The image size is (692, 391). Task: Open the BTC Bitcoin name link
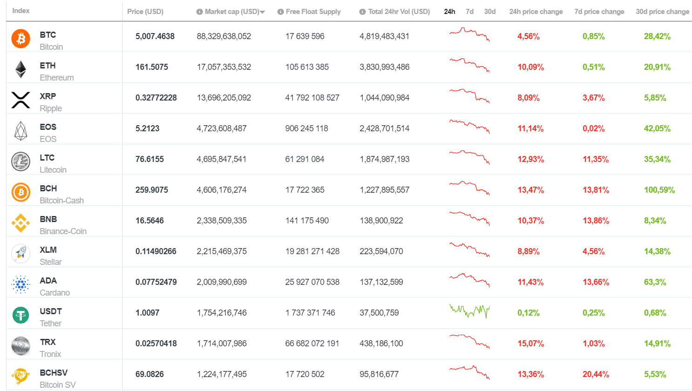[x=51, y=41]
